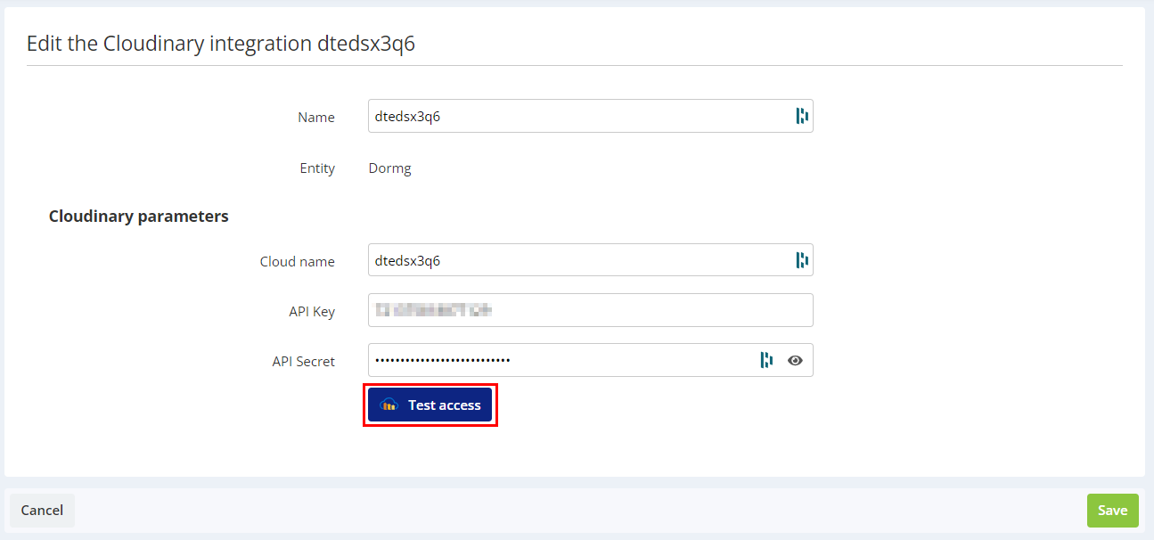This screenshot has width=1154, height=540.
Task: Click into the API Secret password field
Action: click(x=561, y=360)
